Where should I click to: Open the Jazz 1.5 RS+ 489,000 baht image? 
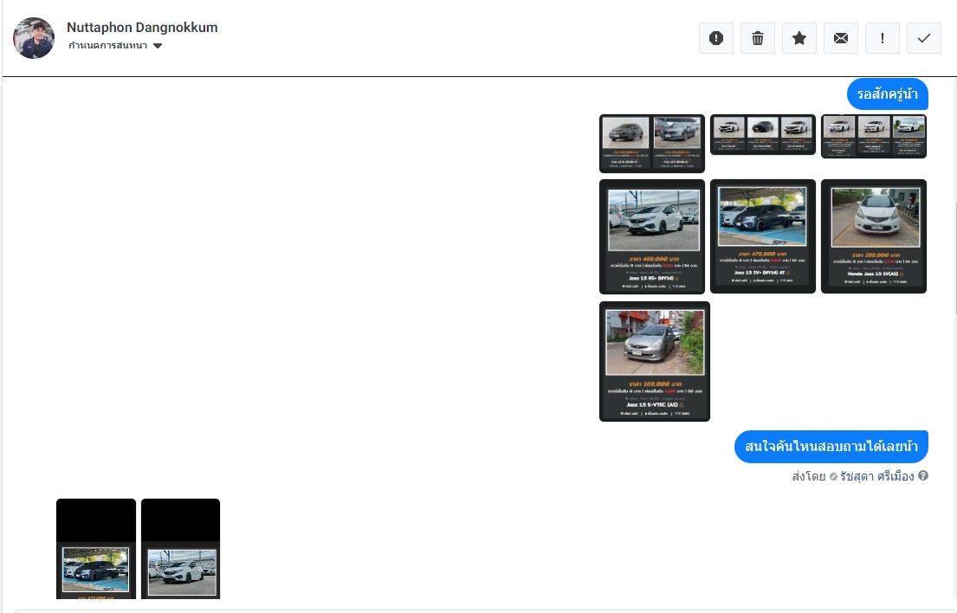point(654,236)
